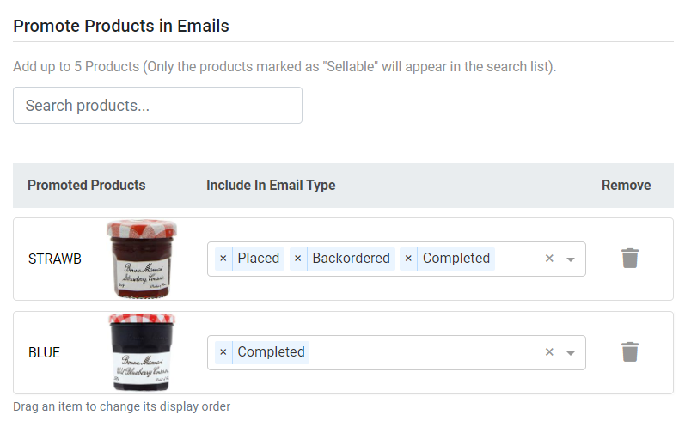
Task: Expand the STRAWB email type dropdown arrow
Action: (x=570, y=259)
